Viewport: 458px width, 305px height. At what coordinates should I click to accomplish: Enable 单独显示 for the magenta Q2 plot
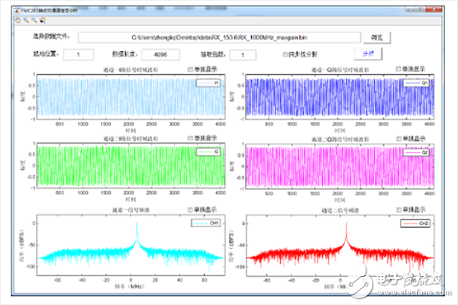(x=398, y=139)
